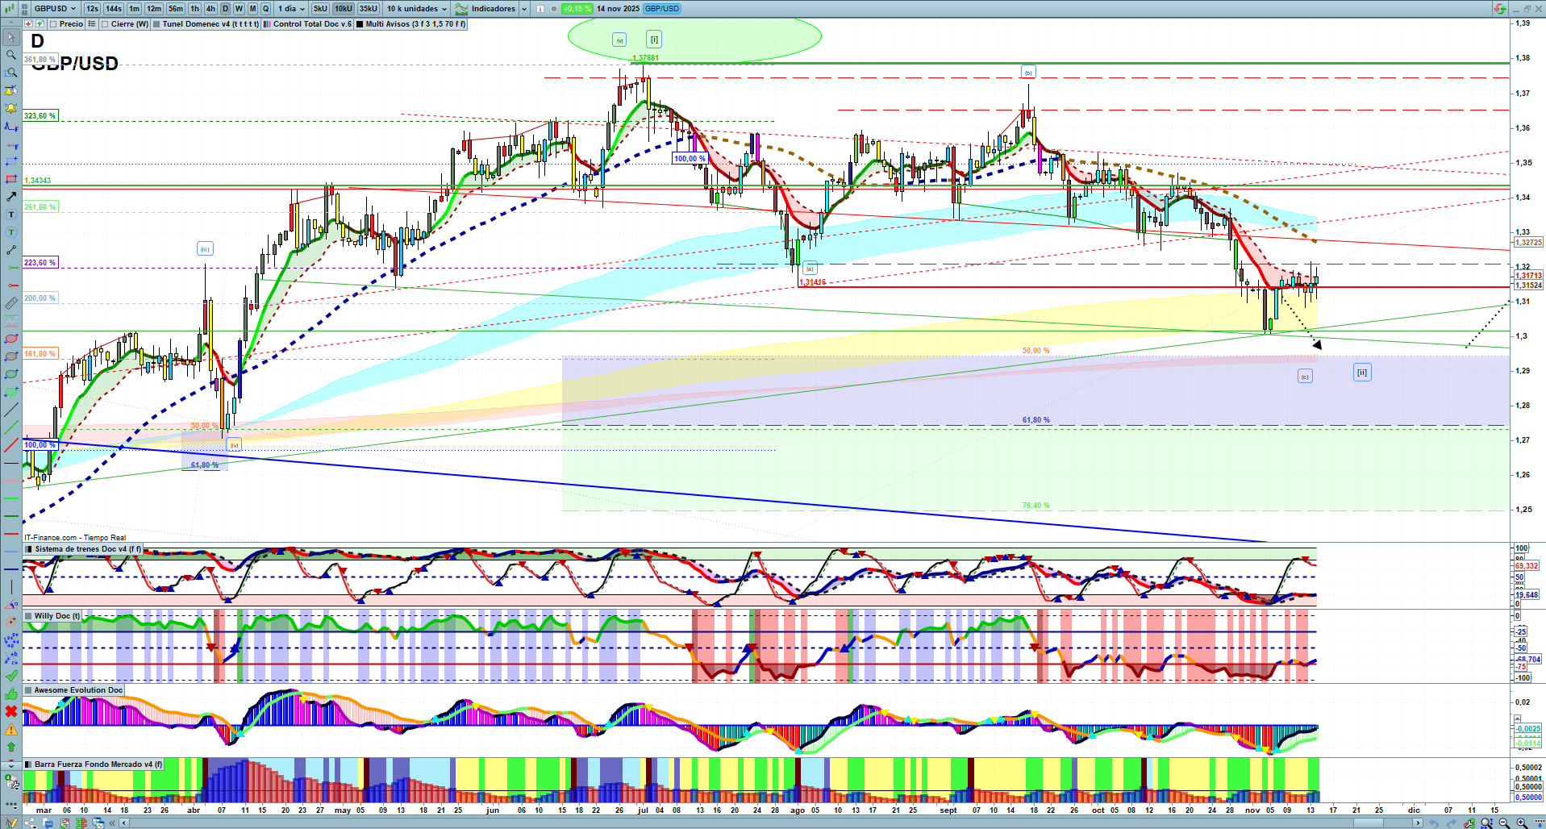Select the alert bell tool
Viewport: 1546px width, 829px height.
click(x=11, y=108)
